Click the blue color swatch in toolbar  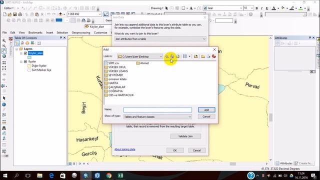pyautogui.click(x=59, y=20)
